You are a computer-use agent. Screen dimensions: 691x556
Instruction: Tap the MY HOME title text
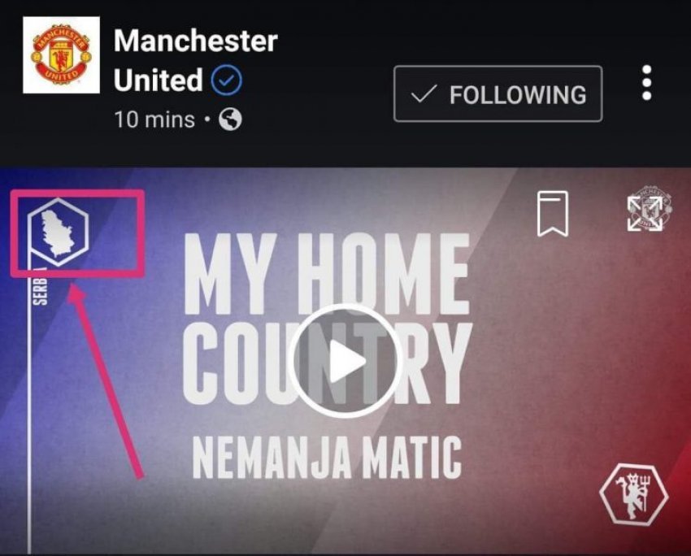[x=327, y=274]
